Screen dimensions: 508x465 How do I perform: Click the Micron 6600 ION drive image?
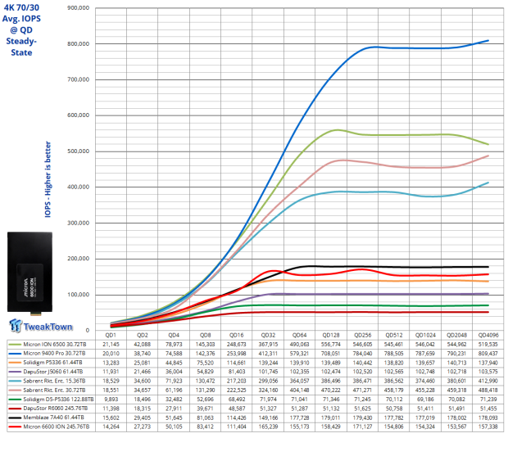tap(29, 273)
